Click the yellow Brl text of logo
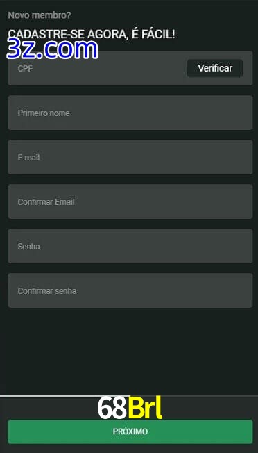 [145, 408]
